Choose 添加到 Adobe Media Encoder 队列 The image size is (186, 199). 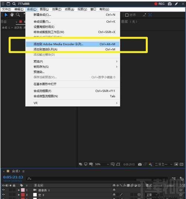coord(73,44)
